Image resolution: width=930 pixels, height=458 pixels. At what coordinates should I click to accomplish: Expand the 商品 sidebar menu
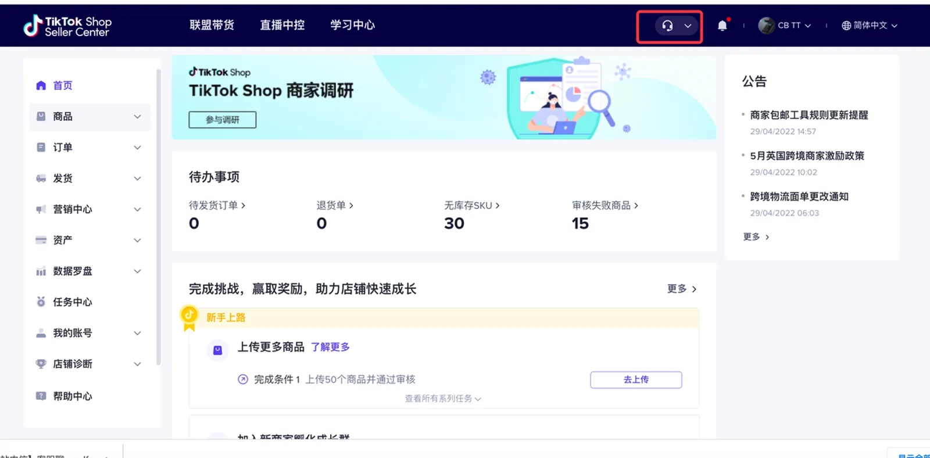[90, 116]
